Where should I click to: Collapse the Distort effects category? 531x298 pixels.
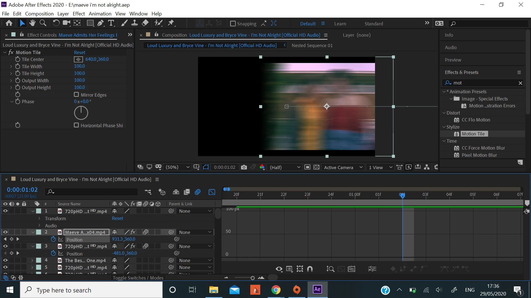click(x=444, y=113)
